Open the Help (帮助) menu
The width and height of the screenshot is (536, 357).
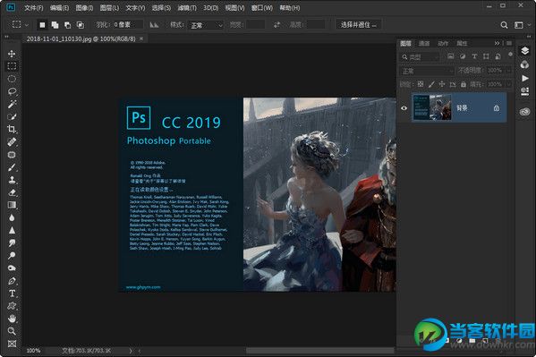tap(290, 7)
